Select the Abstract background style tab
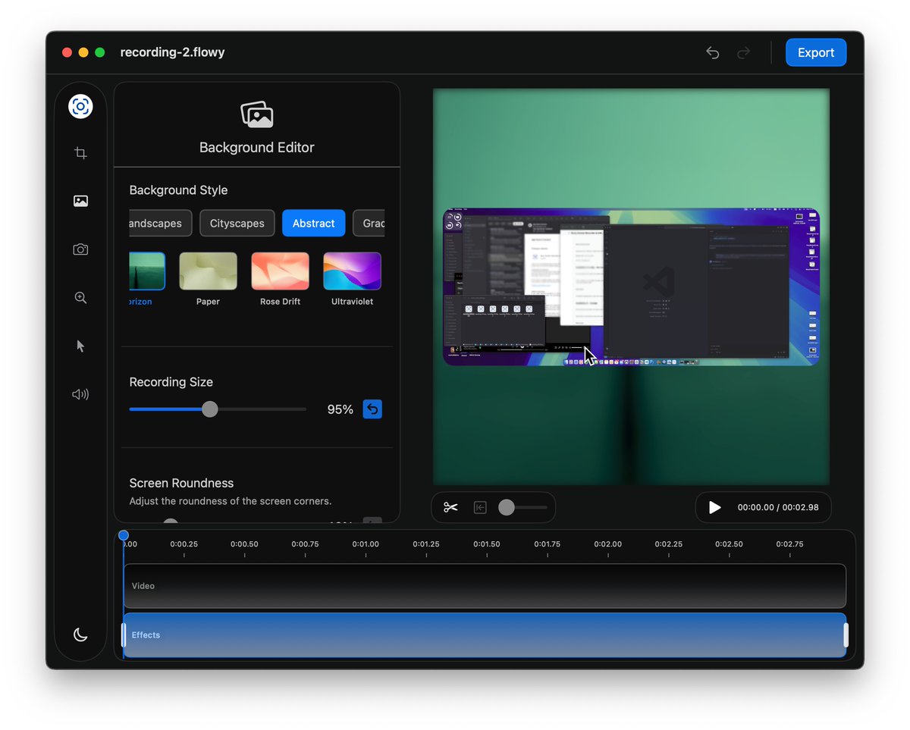Viewport: 910px width, 730px height. (313, 224)
